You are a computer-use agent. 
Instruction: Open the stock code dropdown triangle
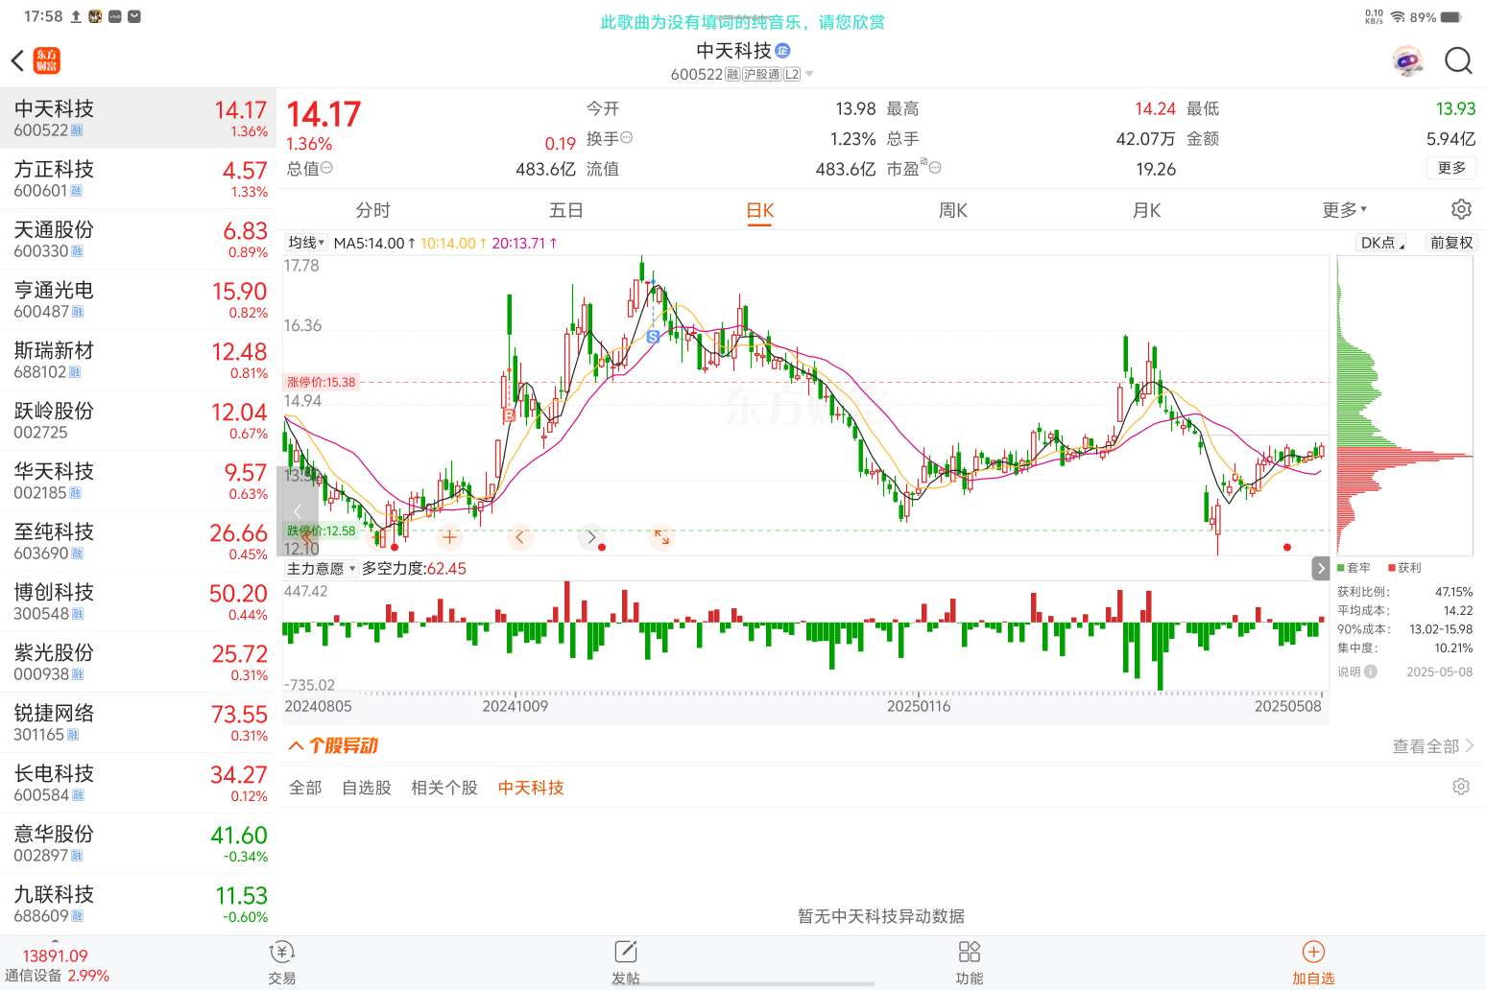809,74
